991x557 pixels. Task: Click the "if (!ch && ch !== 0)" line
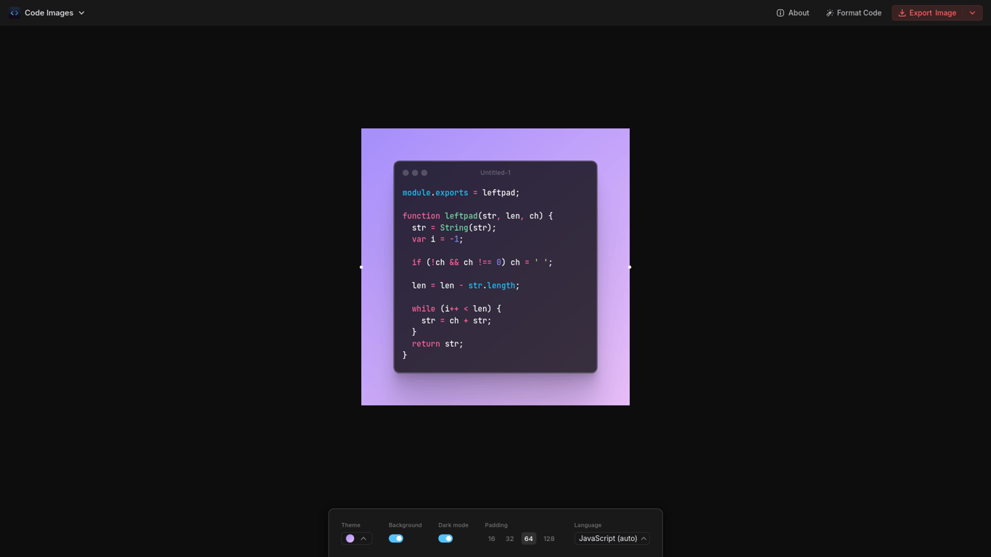(x=482, y=263)
